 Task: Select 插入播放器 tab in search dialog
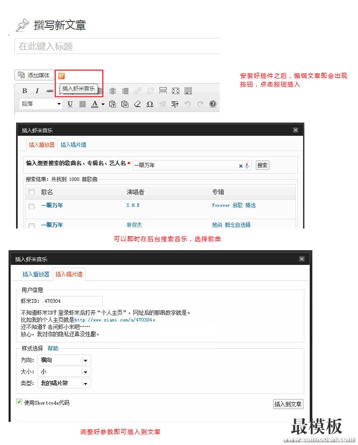pos(42,145)
